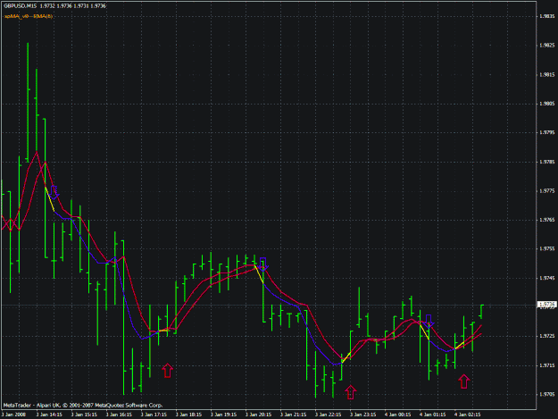The width and height of the screenshot is (558, 419).
Task: Click the 1.9745 price axis label
Action: coord(547,278)
